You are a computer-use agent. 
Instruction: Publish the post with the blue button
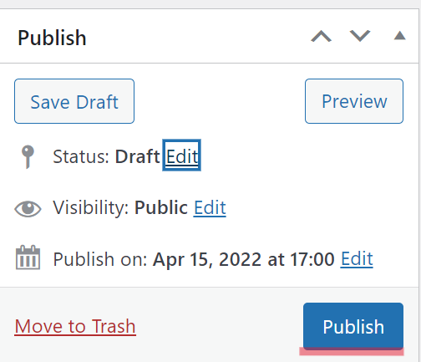353,326
